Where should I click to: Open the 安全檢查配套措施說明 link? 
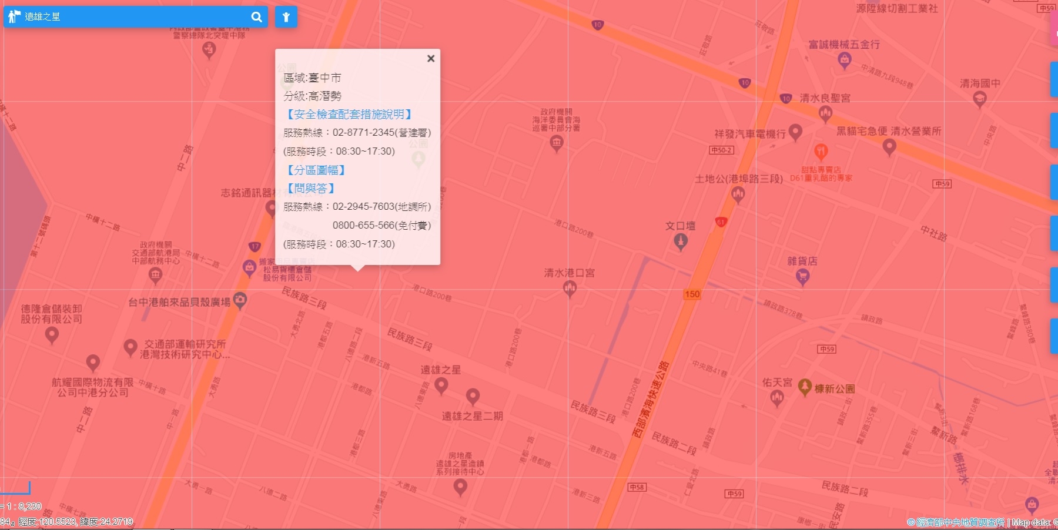point(349,114)
